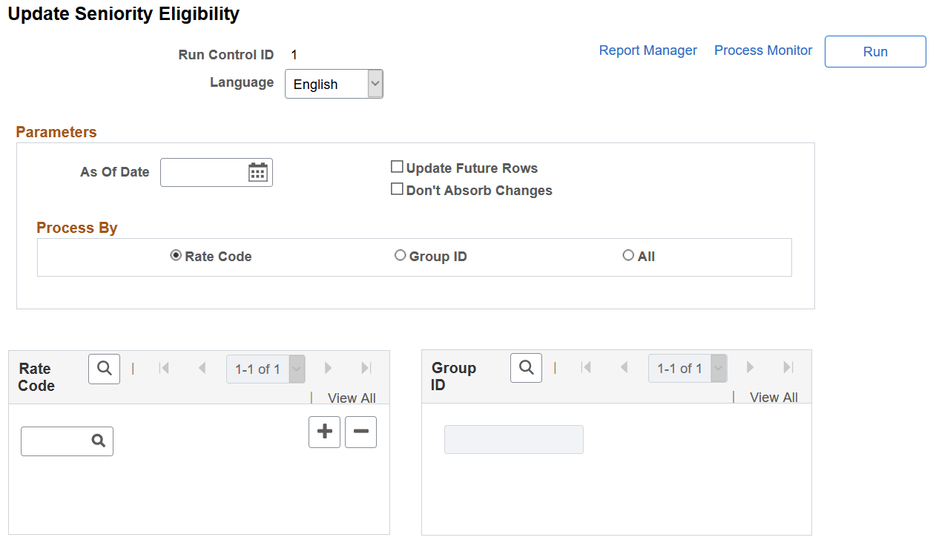Click View All in the Rate Code grid
Viewport: 936px width, 543px height.
352,398
